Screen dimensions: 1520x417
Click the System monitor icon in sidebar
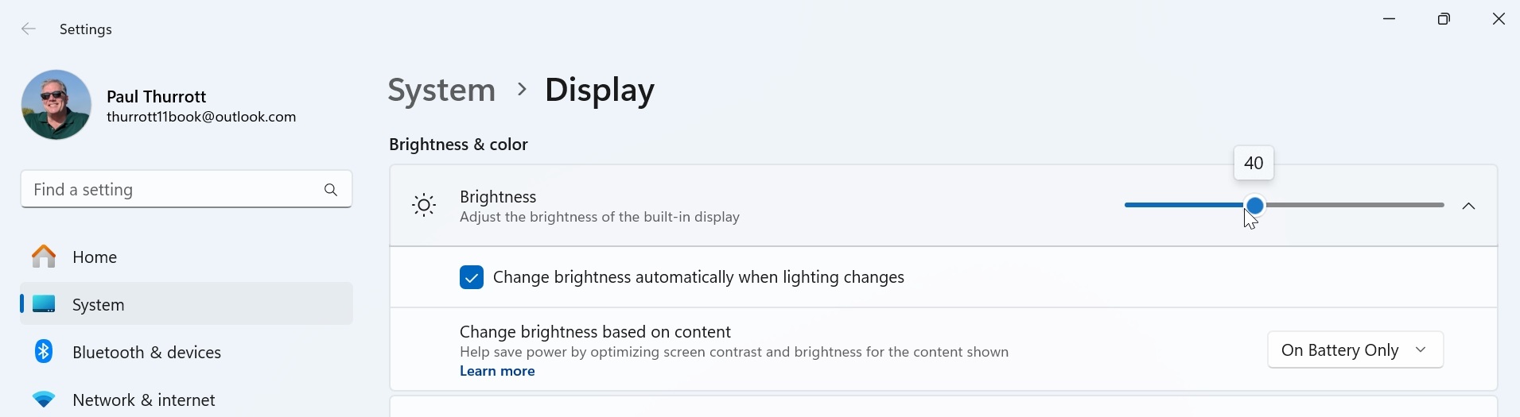44,304
